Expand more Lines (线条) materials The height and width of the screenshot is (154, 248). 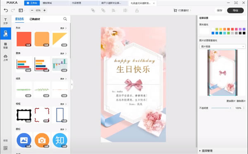[63, 79]
